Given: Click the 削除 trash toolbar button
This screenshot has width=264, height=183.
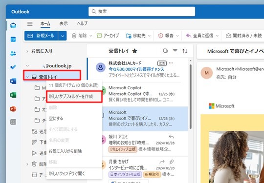Looking at the screenshot, I should 80,36.
